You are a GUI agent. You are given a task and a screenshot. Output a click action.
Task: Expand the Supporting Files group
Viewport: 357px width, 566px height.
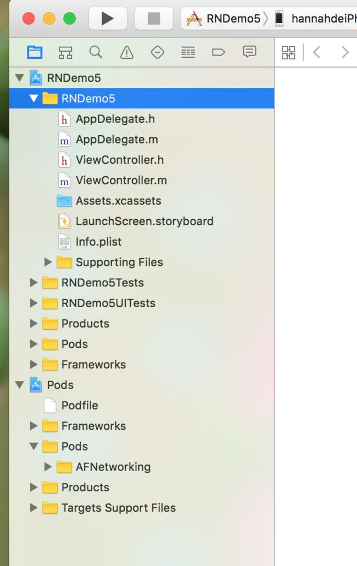(48, 262)
